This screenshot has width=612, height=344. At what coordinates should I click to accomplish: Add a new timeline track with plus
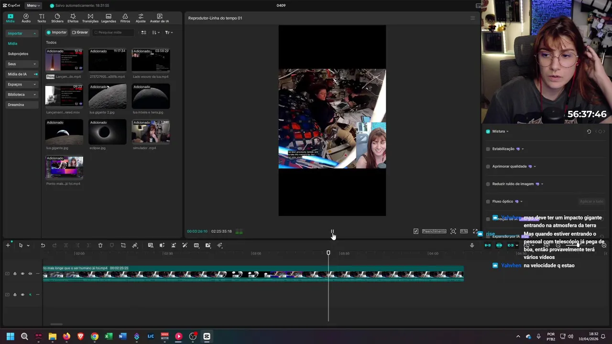click(8, 245)
